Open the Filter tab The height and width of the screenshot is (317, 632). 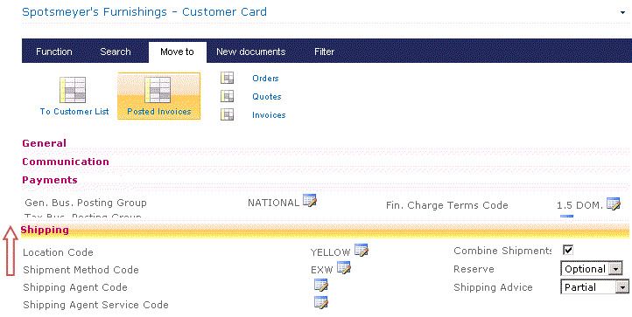click(325, 52)
